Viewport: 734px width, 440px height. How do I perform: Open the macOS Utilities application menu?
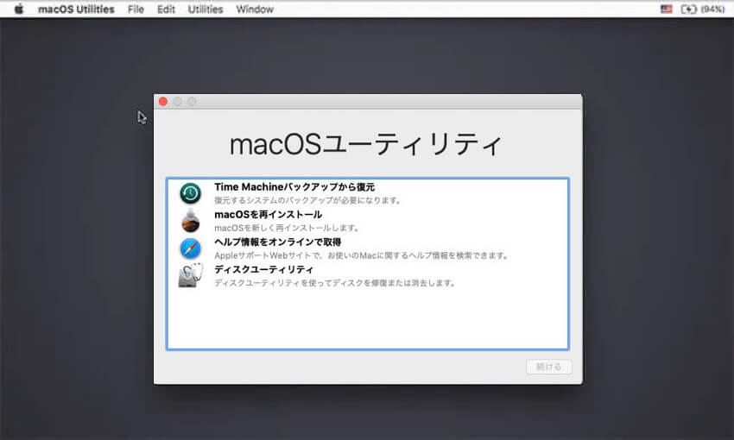pos(76,9)
